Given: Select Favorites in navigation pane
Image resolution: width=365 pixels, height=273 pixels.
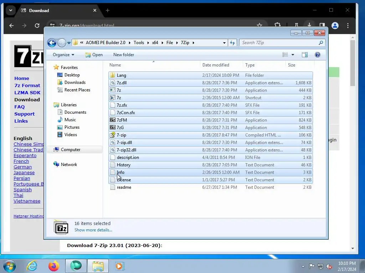Looking at the screenshot, I should [69, 68].
